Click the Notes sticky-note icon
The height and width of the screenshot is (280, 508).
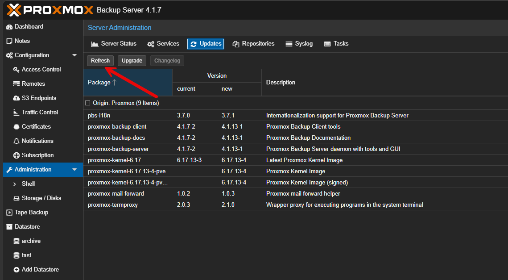9,41
